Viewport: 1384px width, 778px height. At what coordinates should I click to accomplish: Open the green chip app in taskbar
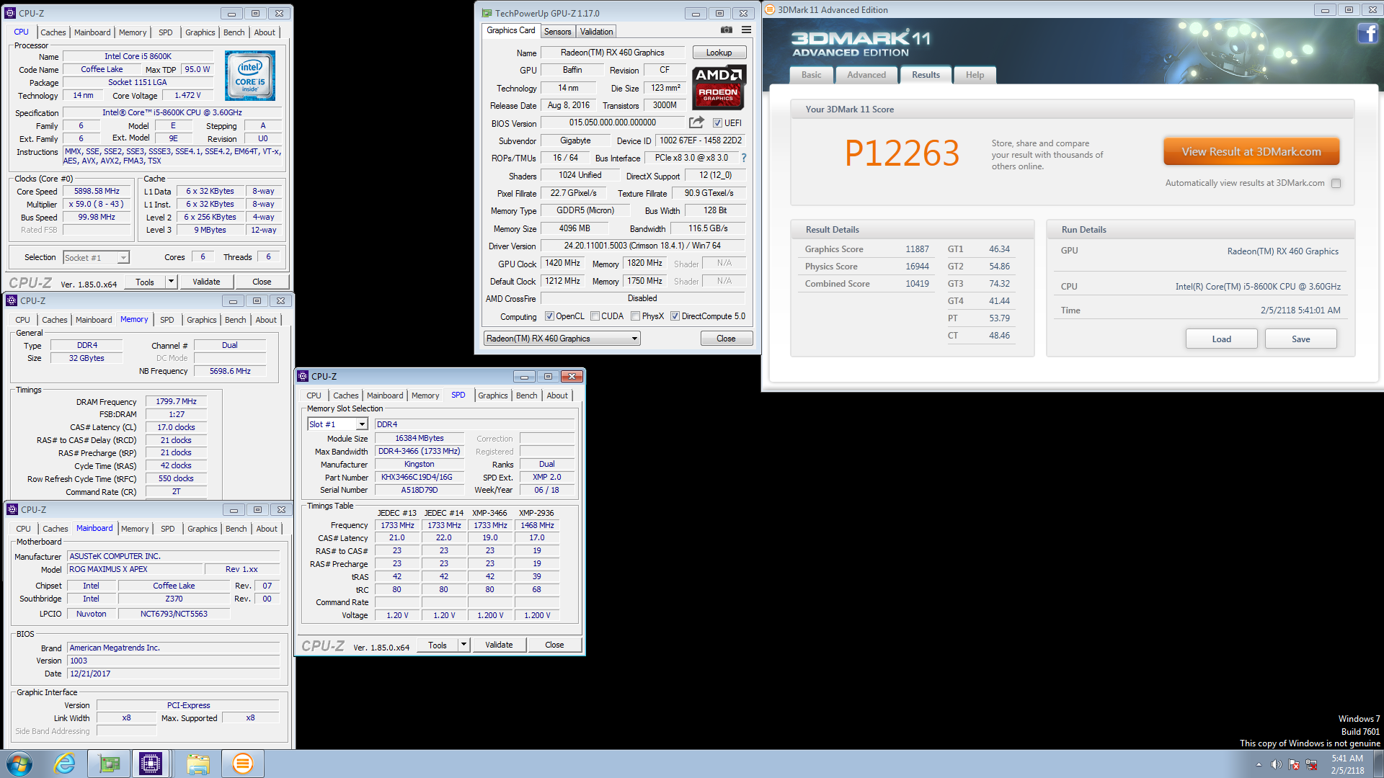(110, 764)
